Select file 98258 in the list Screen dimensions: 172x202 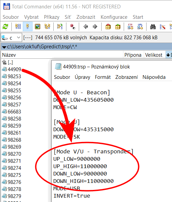pyautogui.click(x=14, y=119)
